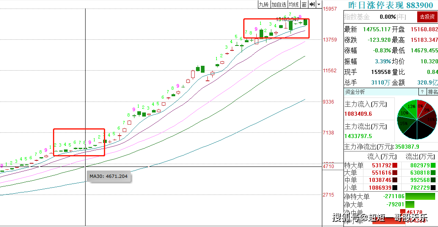Click the 主力 capital-flow pie chart
The image size is (438, 227).
point(417,119)
